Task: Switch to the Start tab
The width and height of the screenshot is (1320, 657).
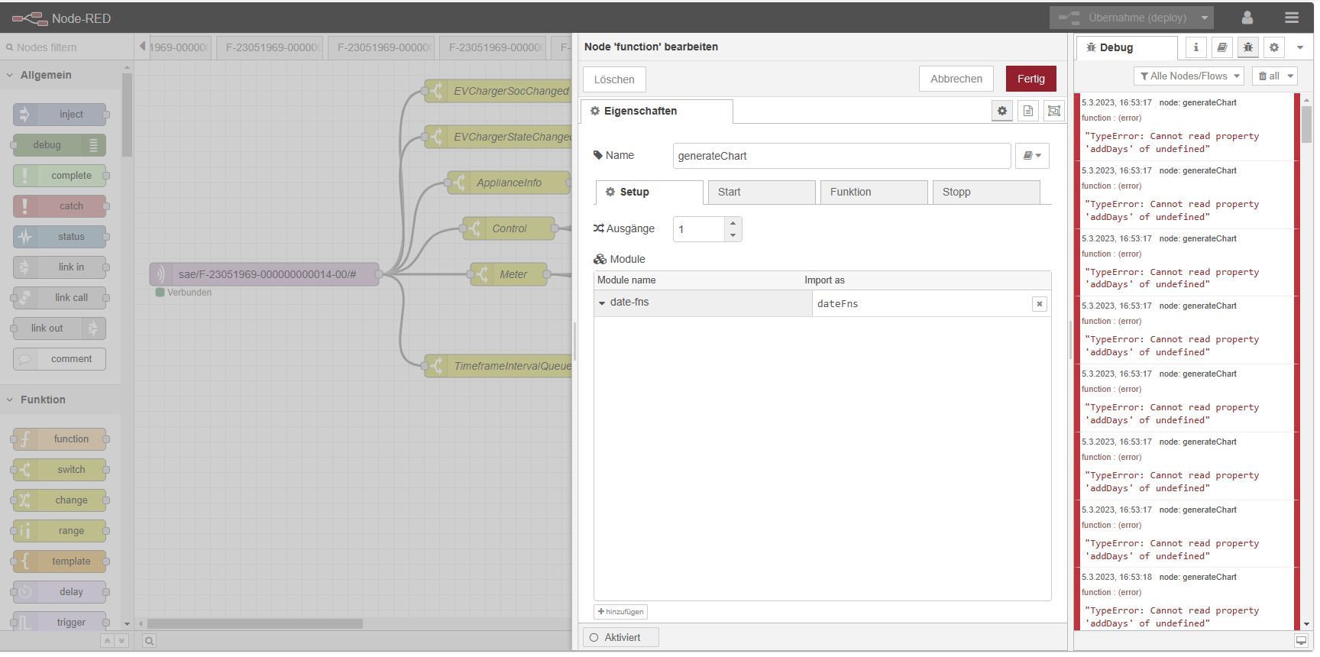Action: [762, 192]
